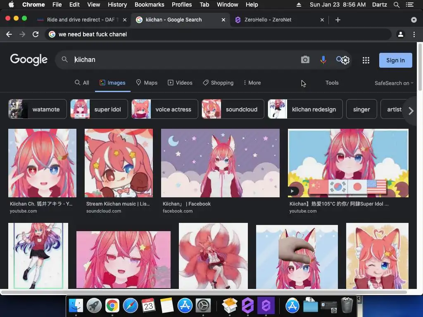This screenshot has width=423, height=317.
Task: Open System Preferences from the Dock
Action: tap(203, 306)
